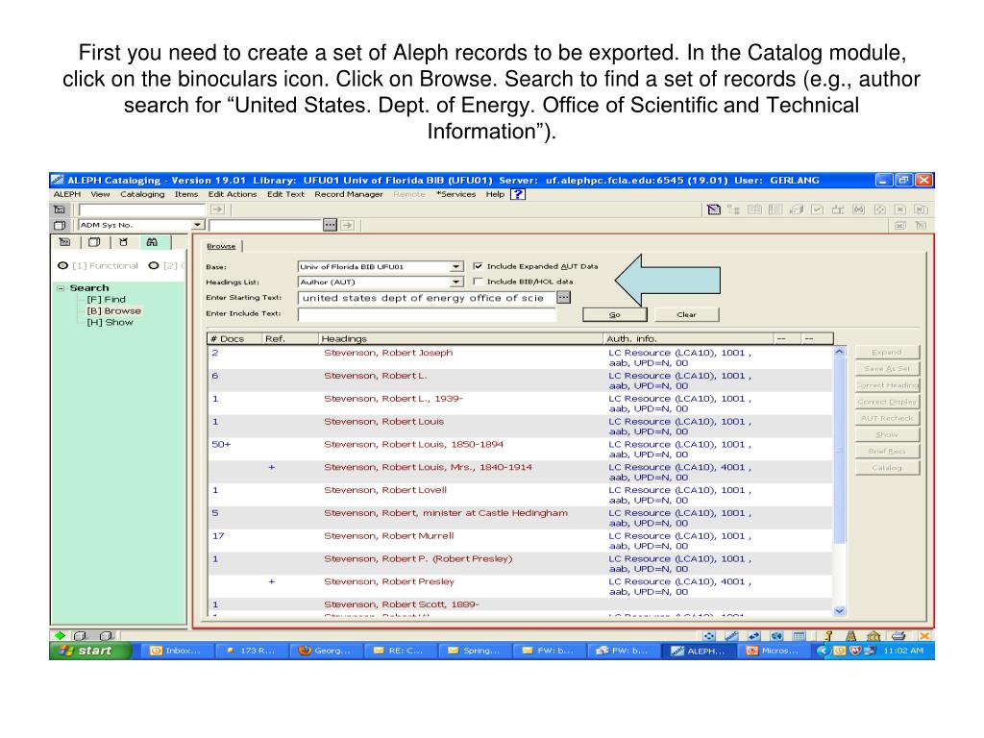Viewport: 984px width, 738px height.
Task: Click the printer icon in bottom status bar
Action: pyautogui.click(x=898, y=636)
